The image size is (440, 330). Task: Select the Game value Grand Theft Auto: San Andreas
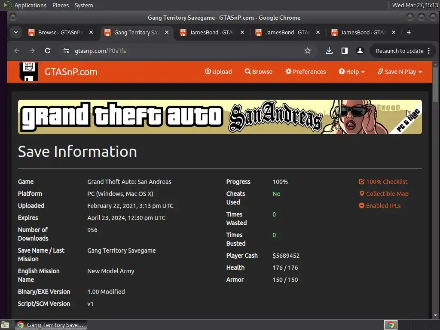click(x=129, y=182)
